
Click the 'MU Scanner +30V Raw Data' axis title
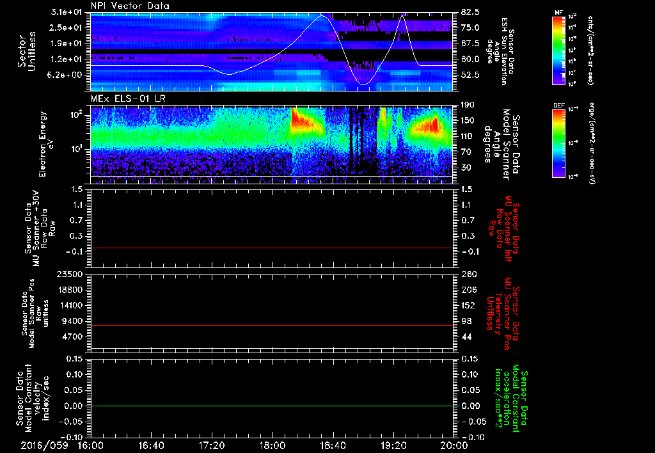[x=40, y=228]
